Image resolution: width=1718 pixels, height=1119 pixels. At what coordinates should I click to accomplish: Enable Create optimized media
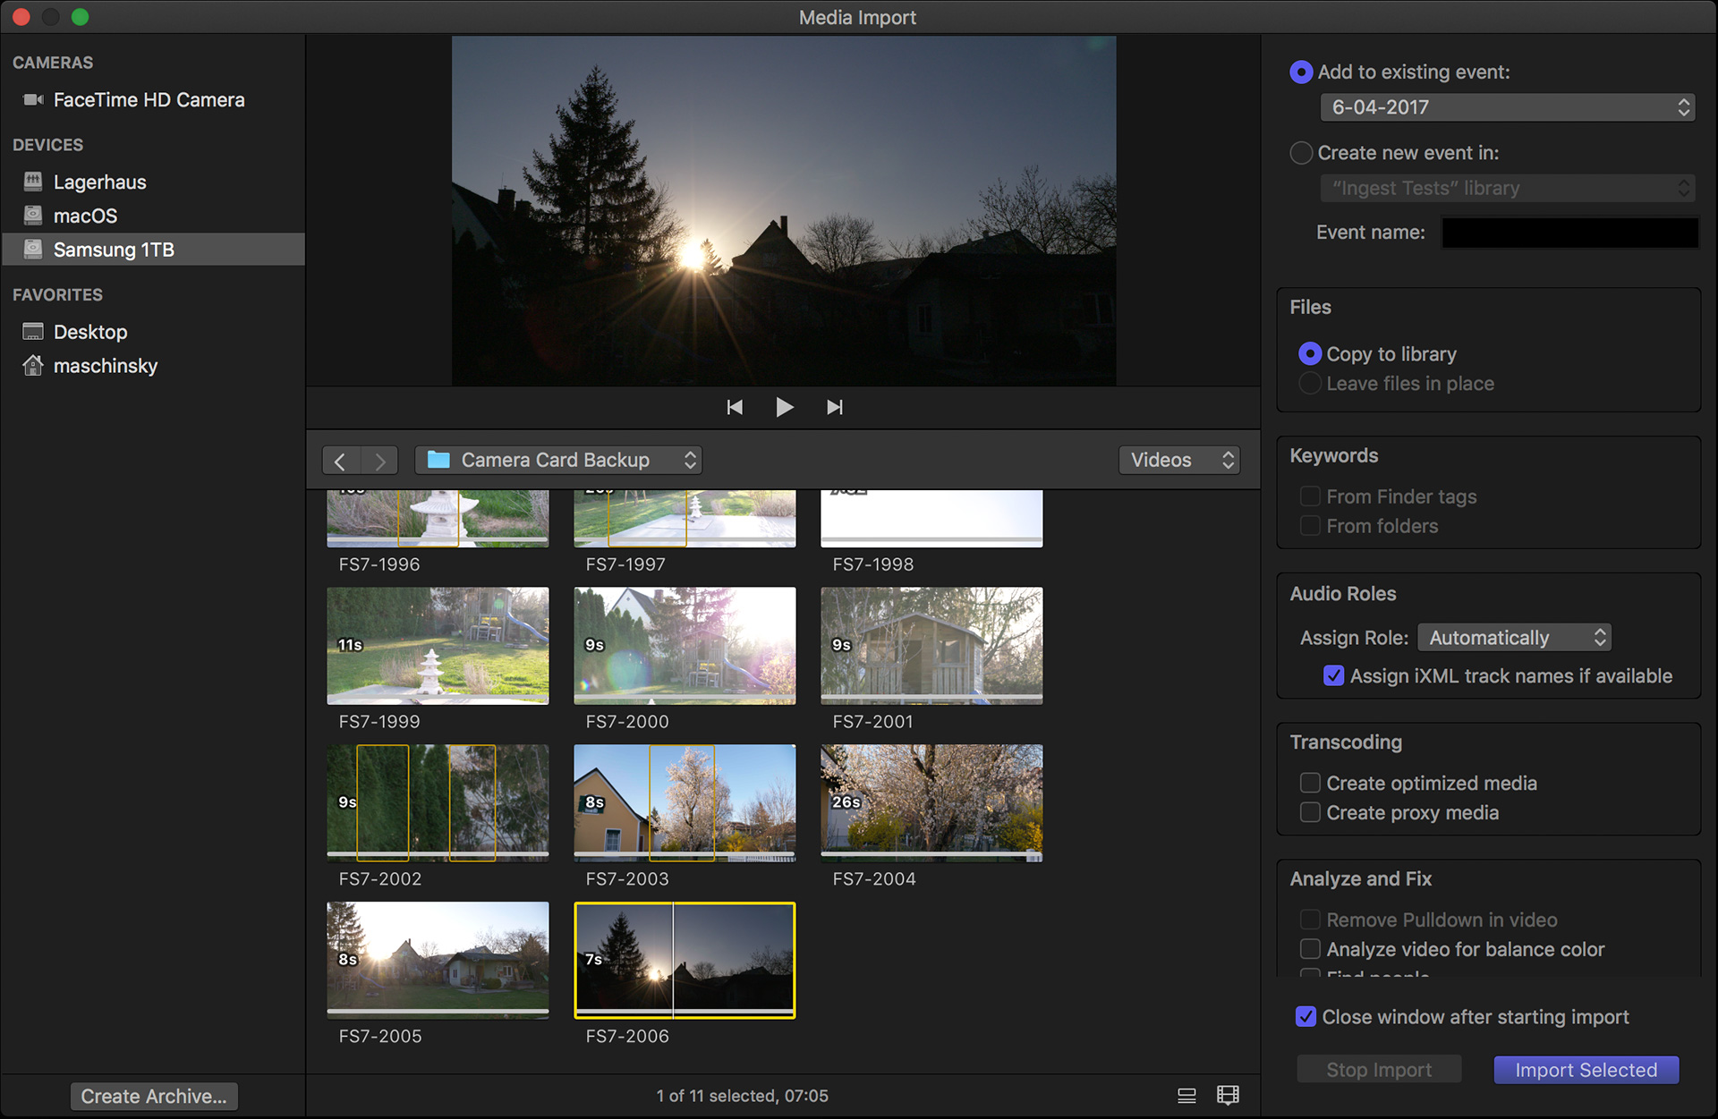pyautogui.click(x=1310, y=783)
